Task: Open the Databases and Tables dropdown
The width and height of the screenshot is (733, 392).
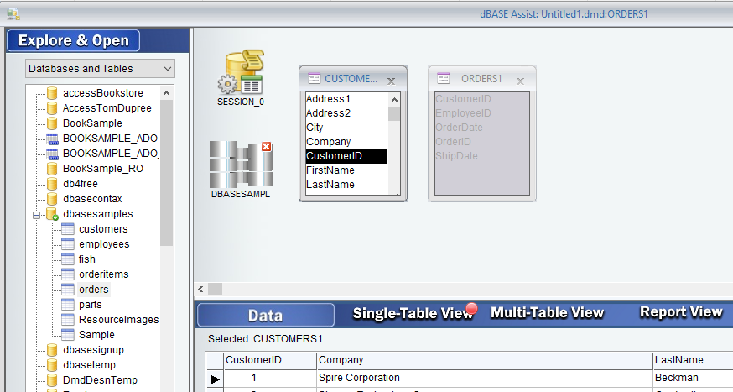Action: click(168, 68)
